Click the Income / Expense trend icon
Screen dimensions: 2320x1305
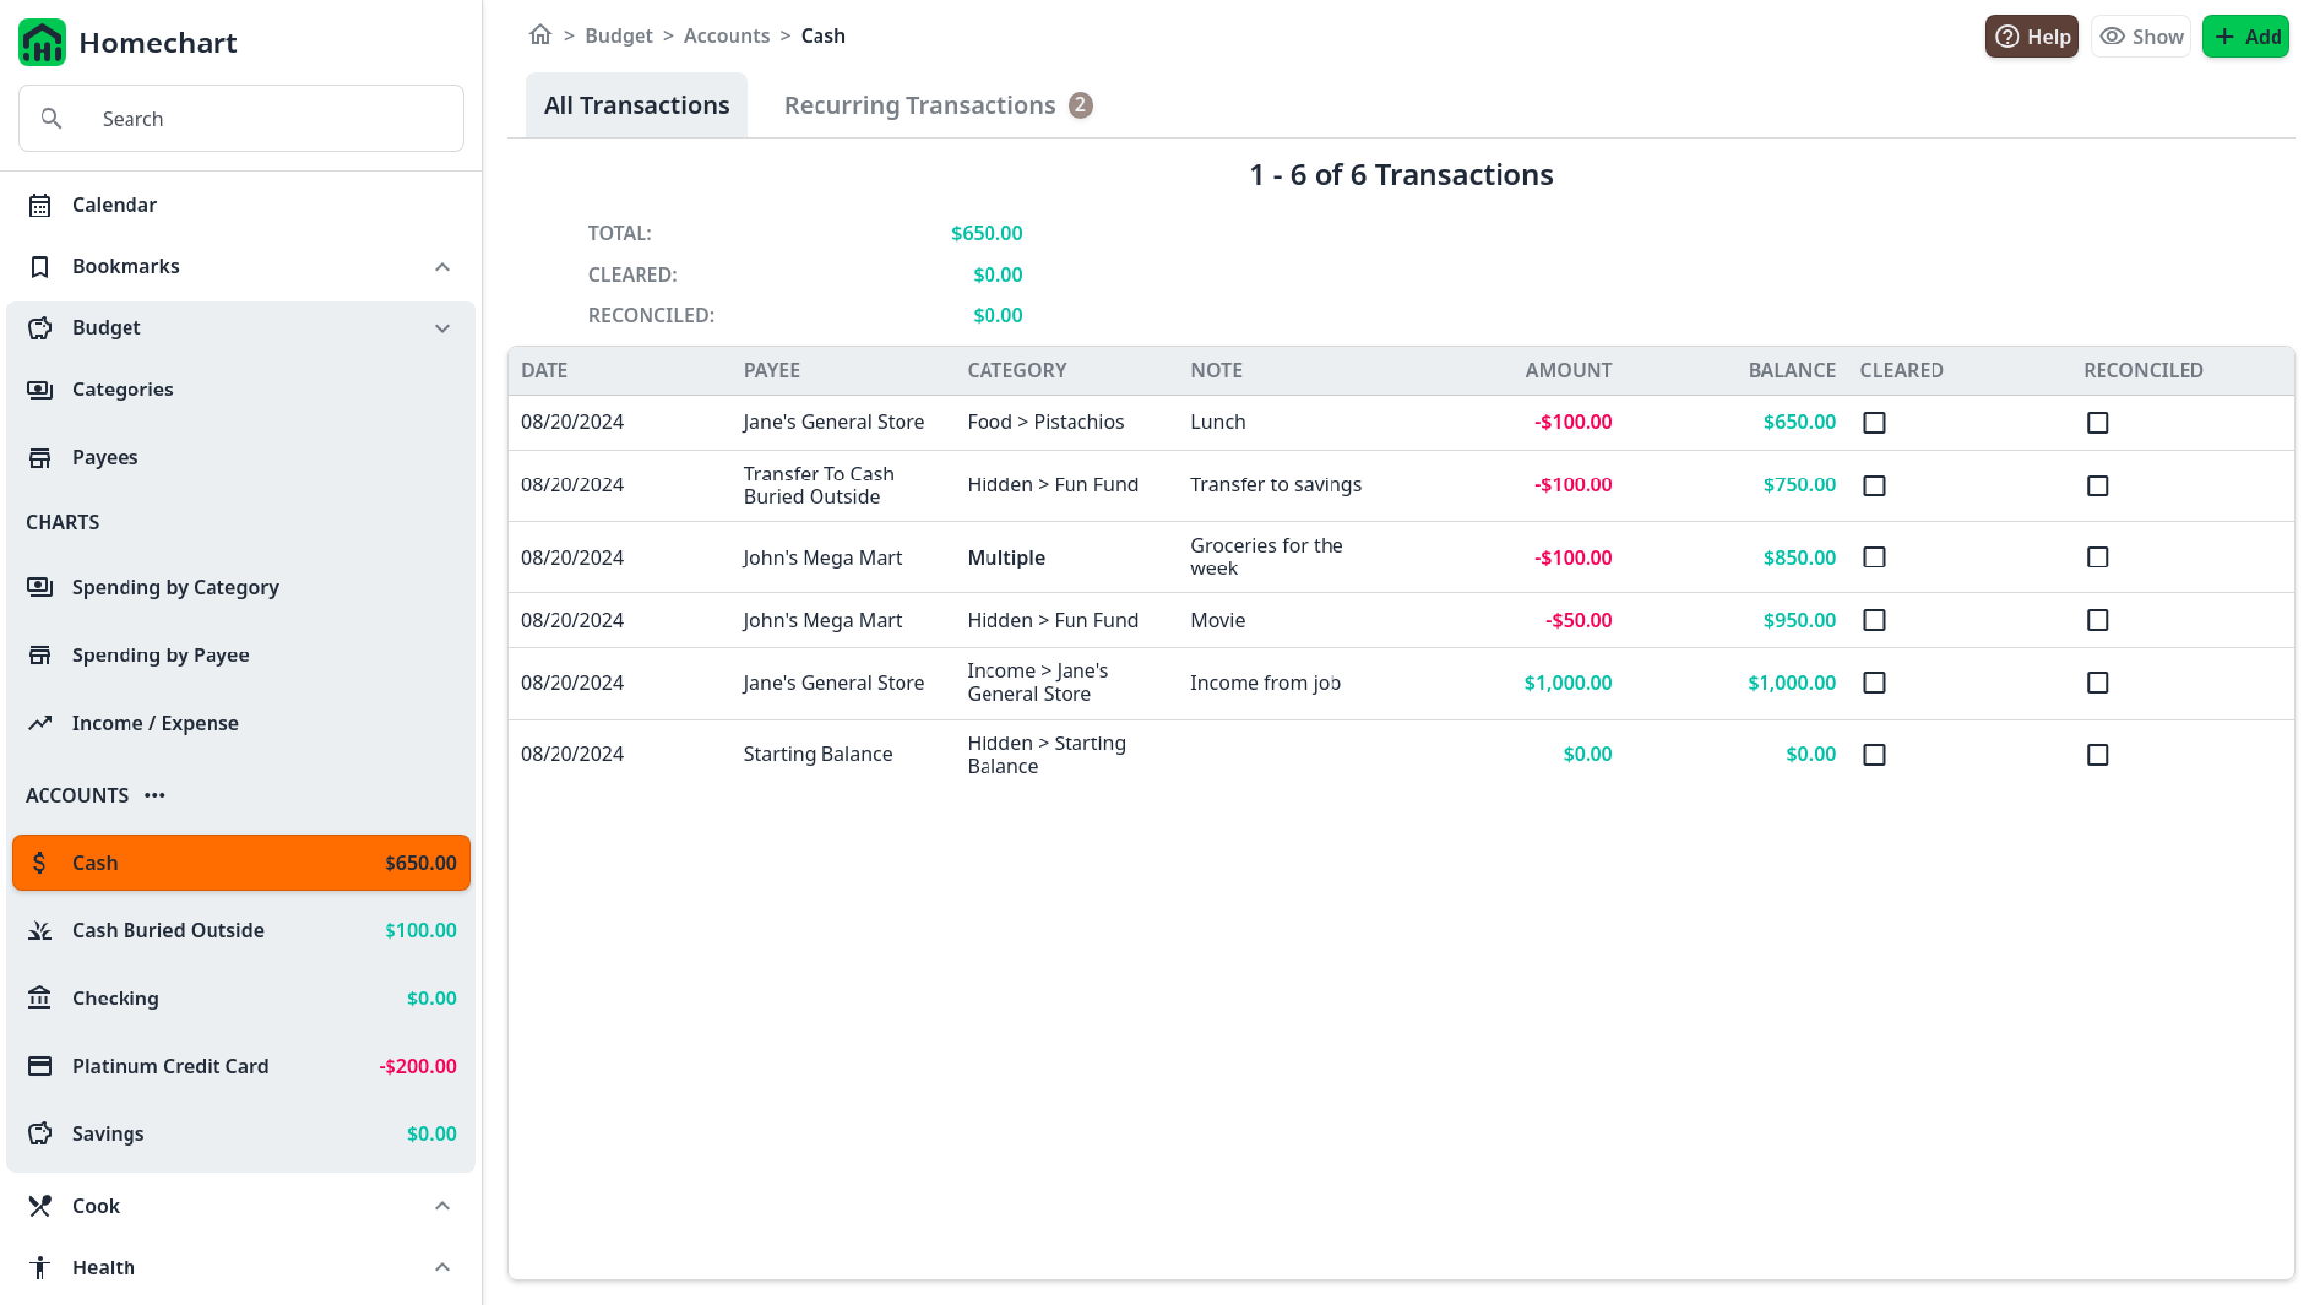40,723
